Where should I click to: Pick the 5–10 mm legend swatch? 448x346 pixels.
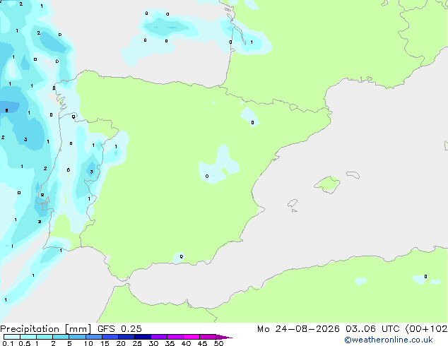77,337
